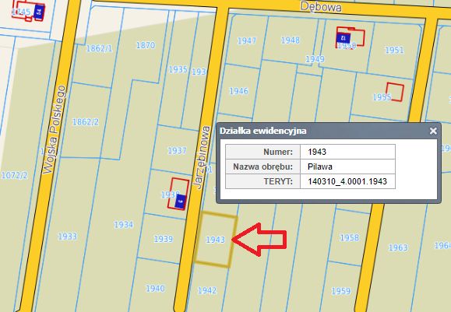Click the Działka ewidencyjna popup title
This screenshot has height=312, width=451.
263,131
